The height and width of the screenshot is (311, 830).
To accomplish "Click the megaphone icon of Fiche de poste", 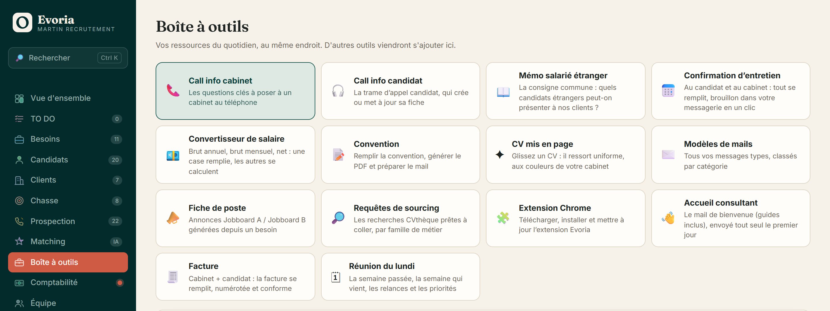I will [x=173, y=218].
